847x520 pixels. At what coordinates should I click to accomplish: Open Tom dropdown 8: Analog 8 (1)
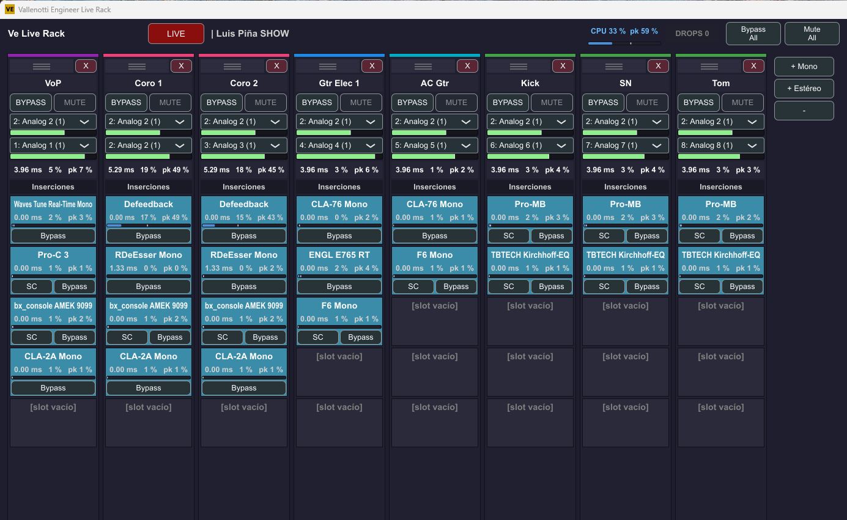(720, 145)
